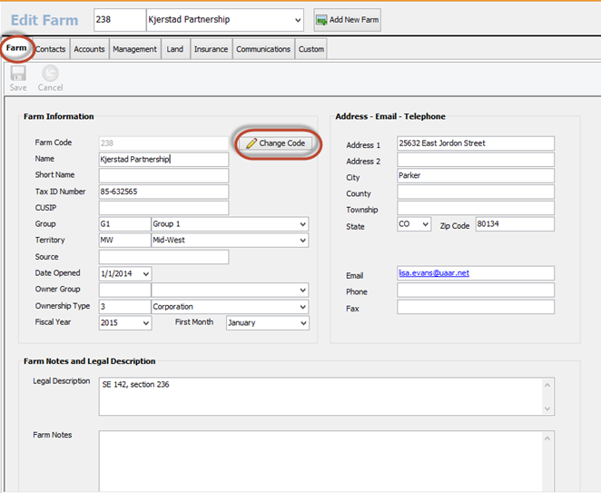The image size is (601, 493).
Task: Switch to the Contacts tab
Action: 50,49
